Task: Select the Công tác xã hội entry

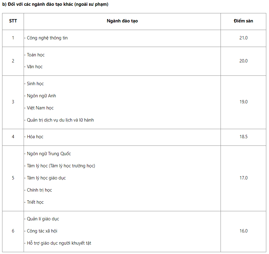Action: click(x=42, y=231)
